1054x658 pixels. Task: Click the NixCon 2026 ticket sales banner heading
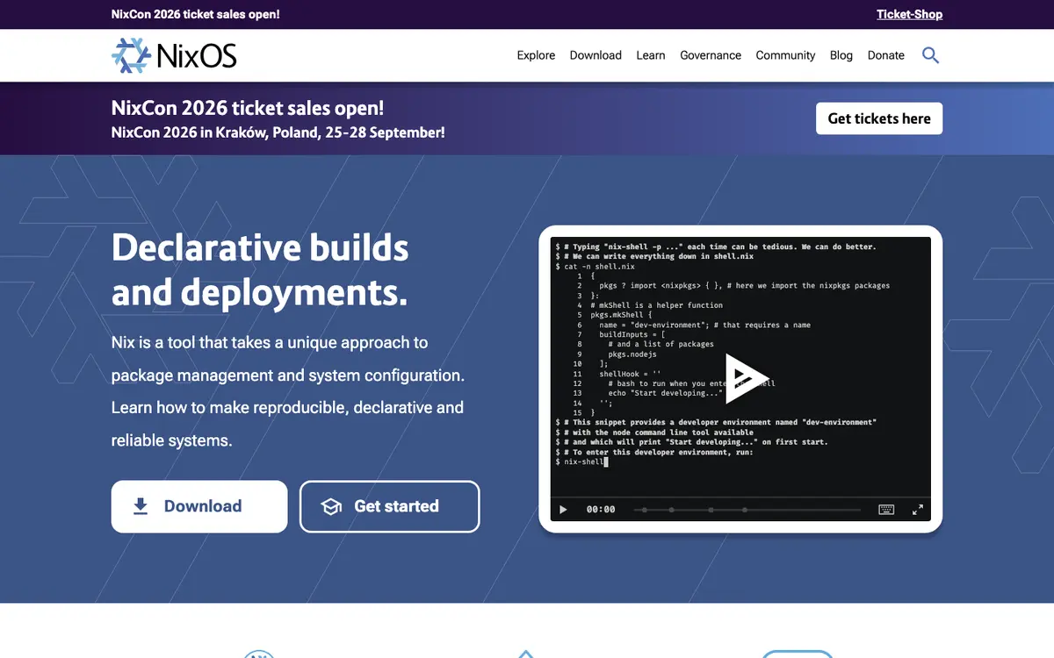248,108
